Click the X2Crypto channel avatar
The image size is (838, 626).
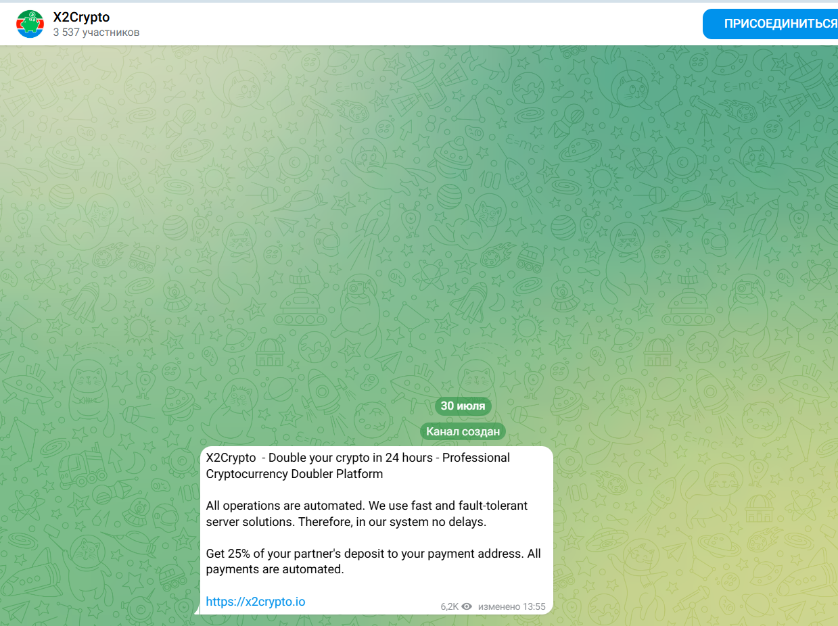pos(30,24)
